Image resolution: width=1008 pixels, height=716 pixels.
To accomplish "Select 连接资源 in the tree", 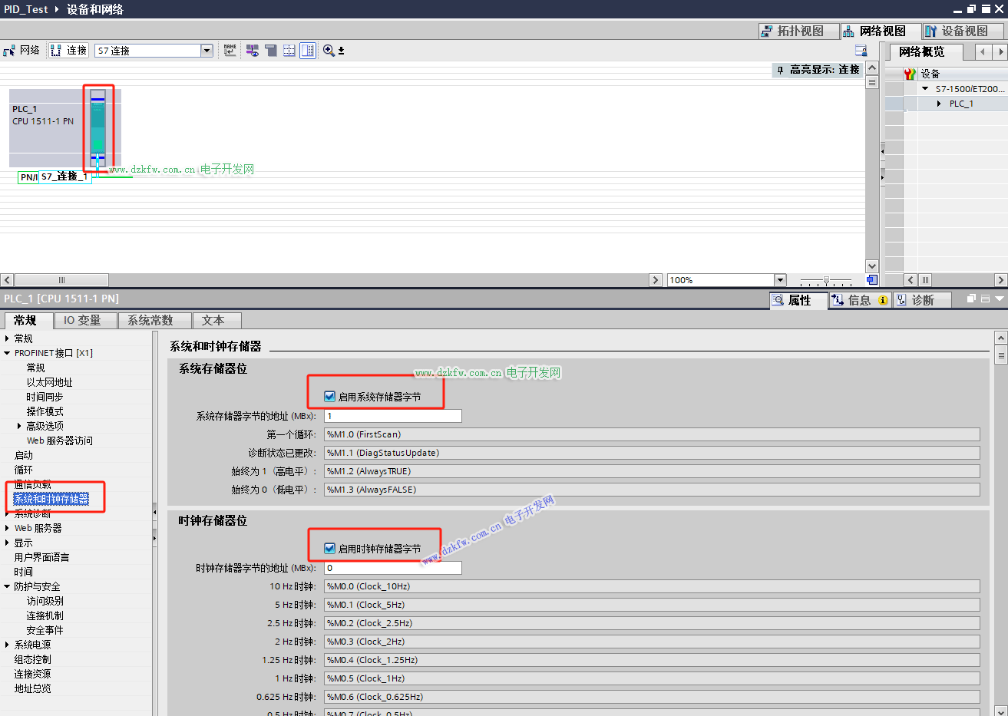I will click(32, 674).
